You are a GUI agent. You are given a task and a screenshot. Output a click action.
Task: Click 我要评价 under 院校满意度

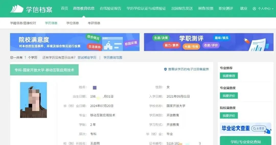point(229,116)
